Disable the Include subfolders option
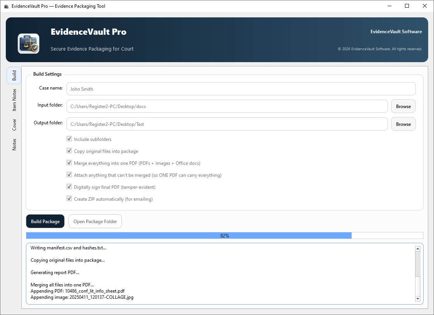Viewport: 434px width, 315px height. (x=69, y=139)
